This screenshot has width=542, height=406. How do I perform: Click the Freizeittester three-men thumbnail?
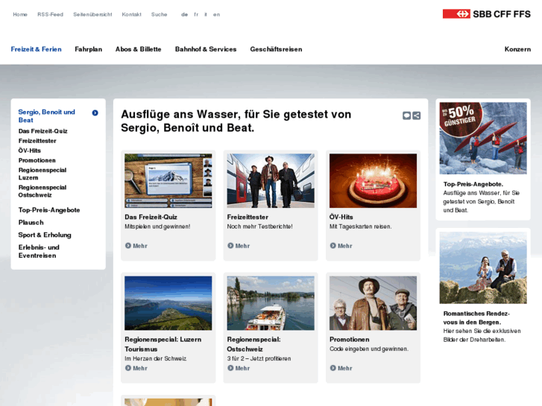coord(271,181)
